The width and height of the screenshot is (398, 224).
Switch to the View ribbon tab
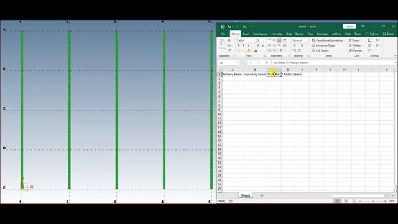(310, 34)
